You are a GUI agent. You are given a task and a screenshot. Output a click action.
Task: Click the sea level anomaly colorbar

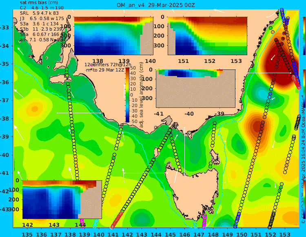tap(127, 95)
